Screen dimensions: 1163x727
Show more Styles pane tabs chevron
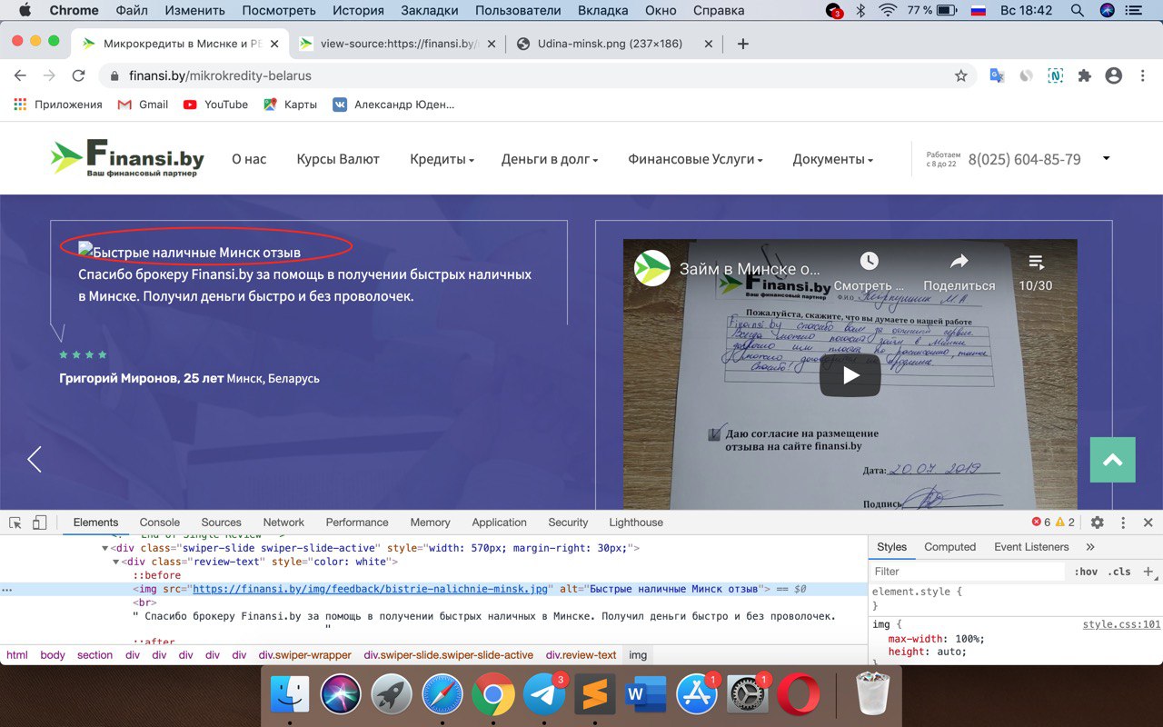1090,547
